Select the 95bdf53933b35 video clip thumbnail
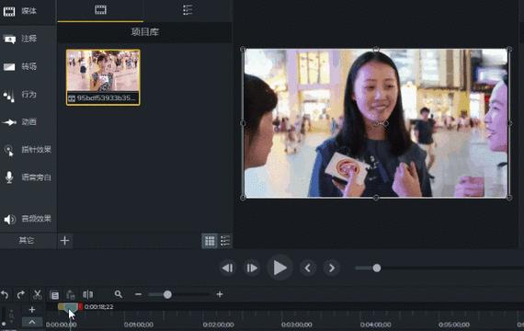Viewport: 524px width, 331px height. pos(103,77)
